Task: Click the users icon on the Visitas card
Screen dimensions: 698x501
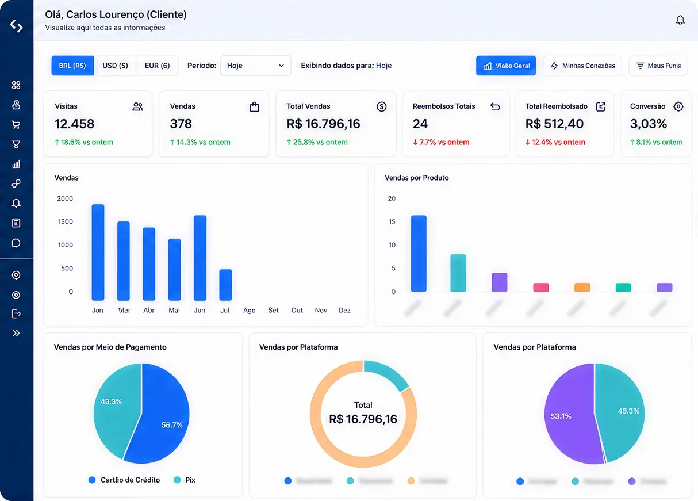Action: coord(137,106)
